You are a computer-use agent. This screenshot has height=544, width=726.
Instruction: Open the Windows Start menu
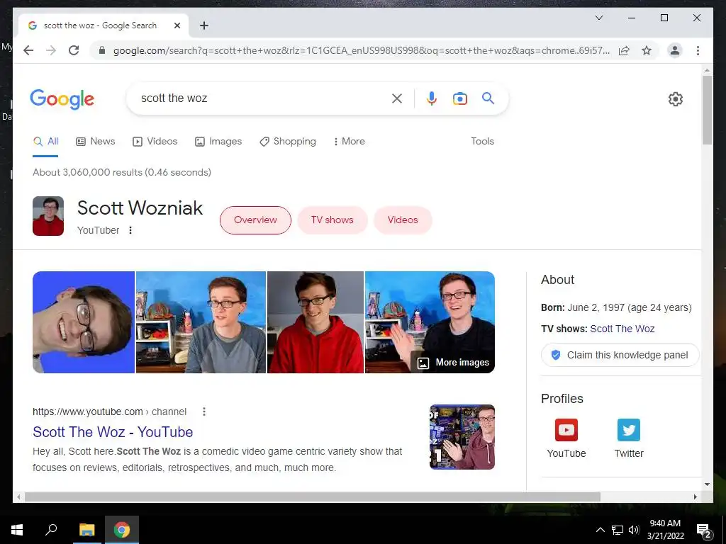(x=17, y=530)
